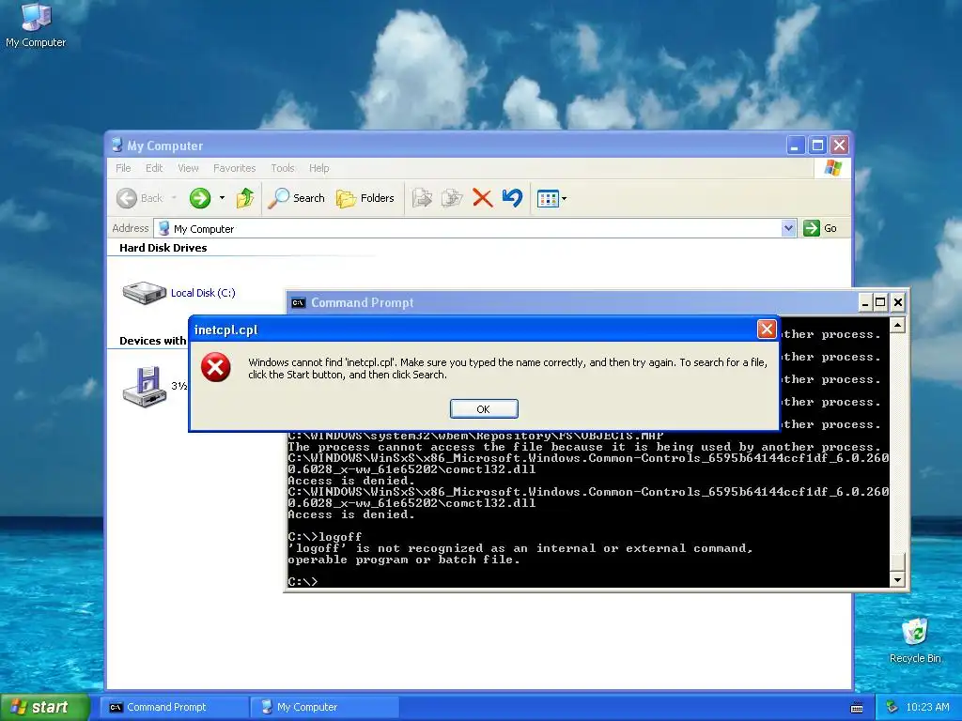Click the green Forward arrow button
Image resolution: width=962 pixels, height=721 pixels.
click(200, 198)
